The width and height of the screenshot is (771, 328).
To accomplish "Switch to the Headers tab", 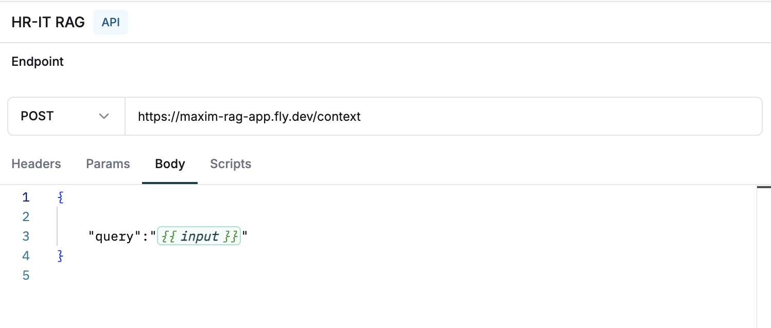I will (36, 163).
